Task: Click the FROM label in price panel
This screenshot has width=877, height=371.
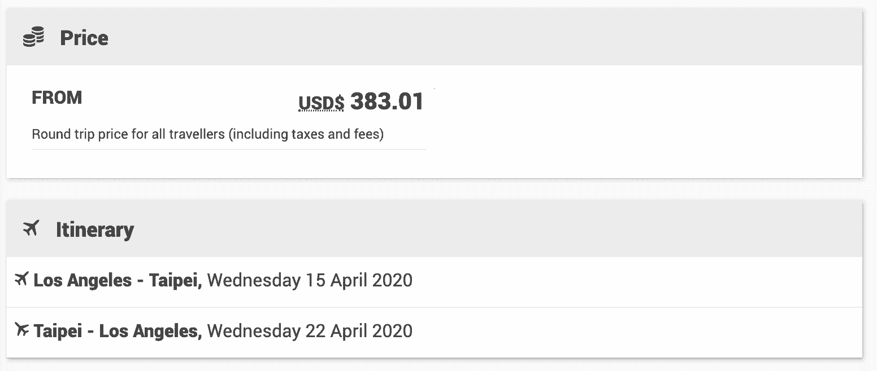Action: [57, 98]
